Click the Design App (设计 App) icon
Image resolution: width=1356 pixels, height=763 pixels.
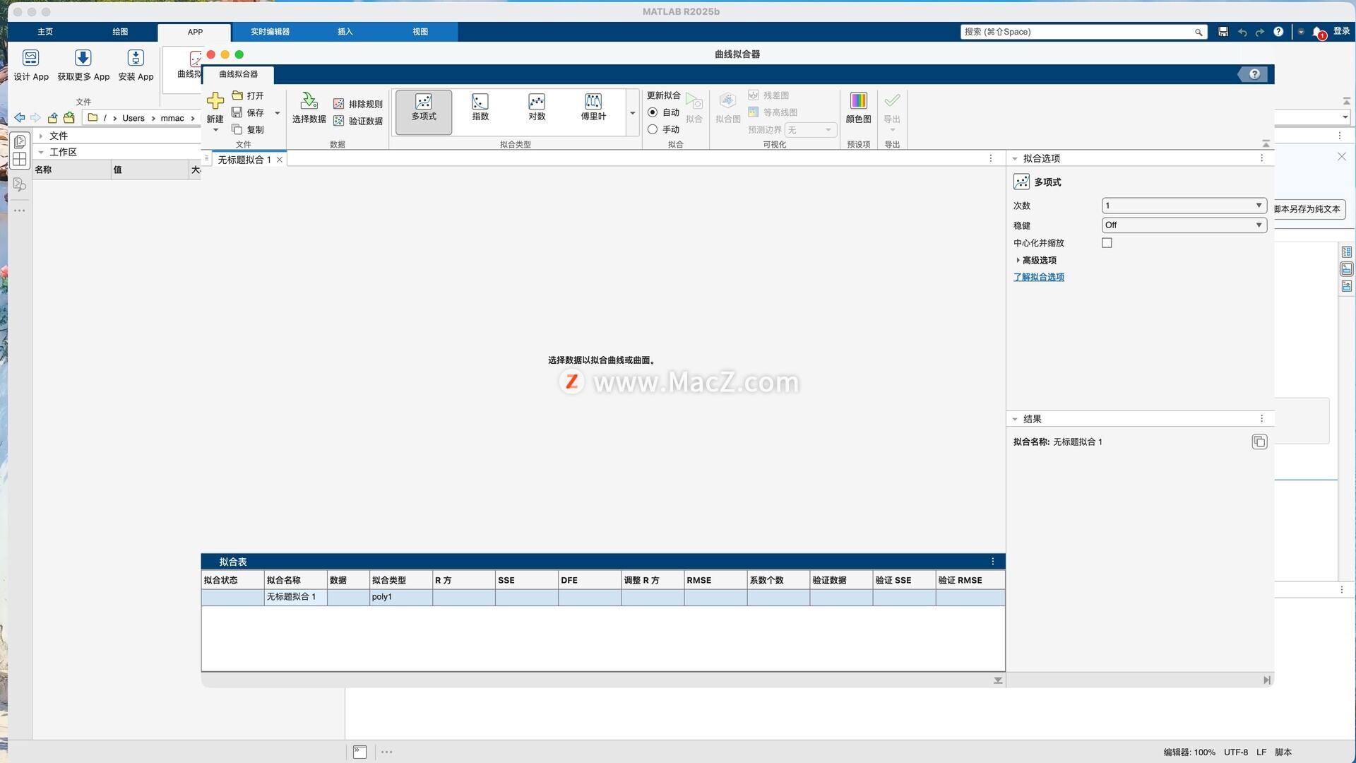(x=31, y=59)
